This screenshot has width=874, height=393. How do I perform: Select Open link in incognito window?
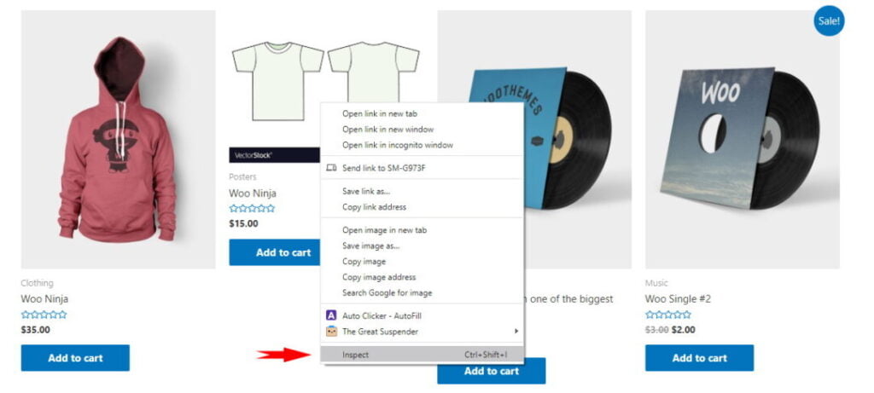[x=398, y=145]
